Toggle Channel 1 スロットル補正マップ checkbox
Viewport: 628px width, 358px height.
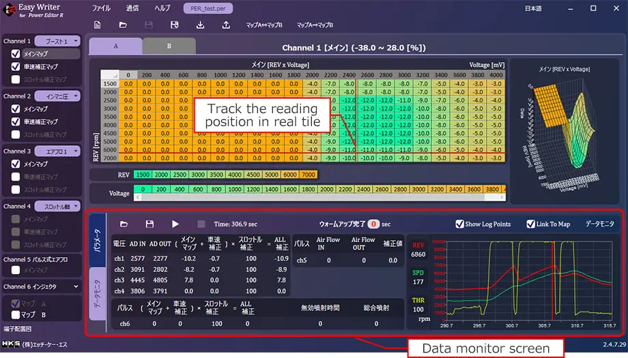click(16, 79)
